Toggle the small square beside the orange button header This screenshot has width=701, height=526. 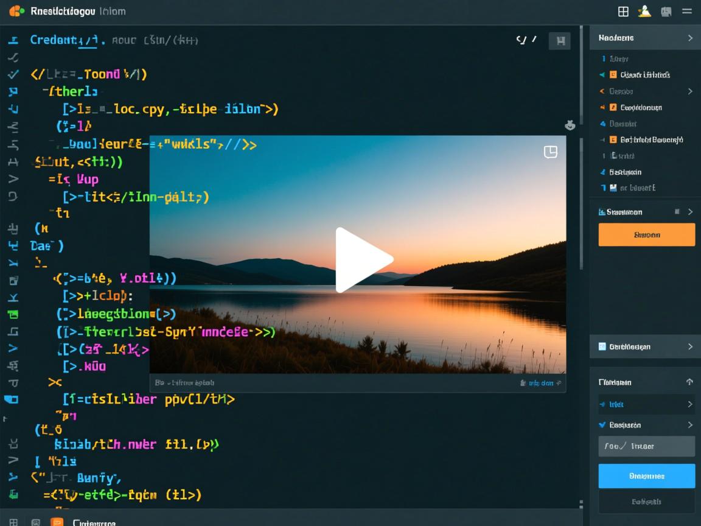point(677,212)
